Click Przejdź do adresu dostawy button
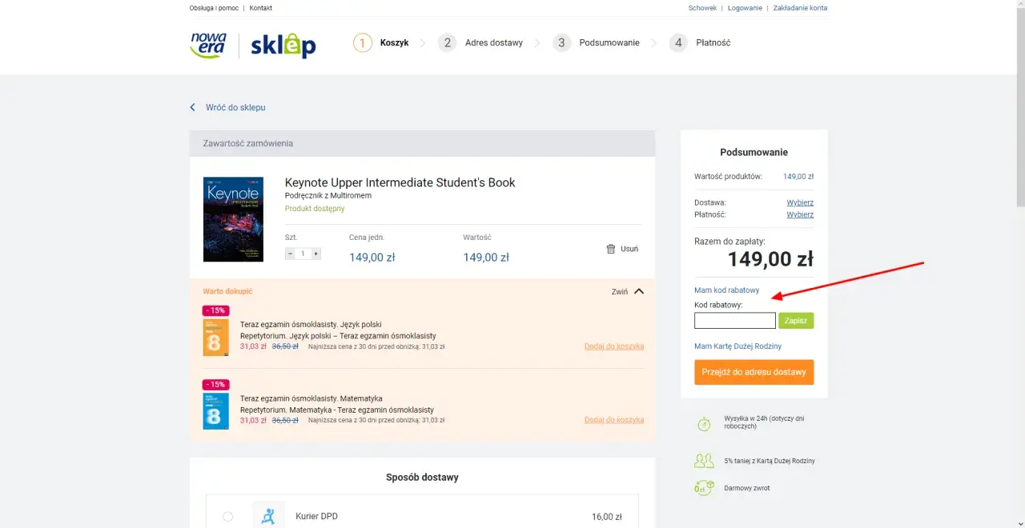 754,372
